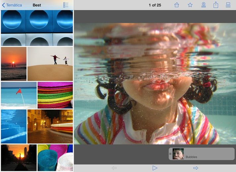Tap the author avatar photo

click(178, 154)
